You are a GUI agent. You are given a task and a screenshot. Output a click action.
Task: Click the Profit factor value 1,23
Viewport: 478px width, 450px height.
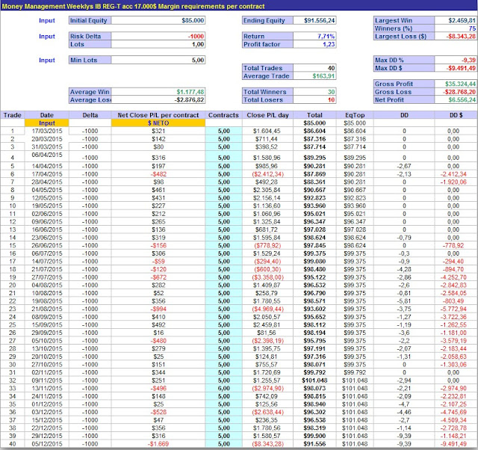[314, 44]
